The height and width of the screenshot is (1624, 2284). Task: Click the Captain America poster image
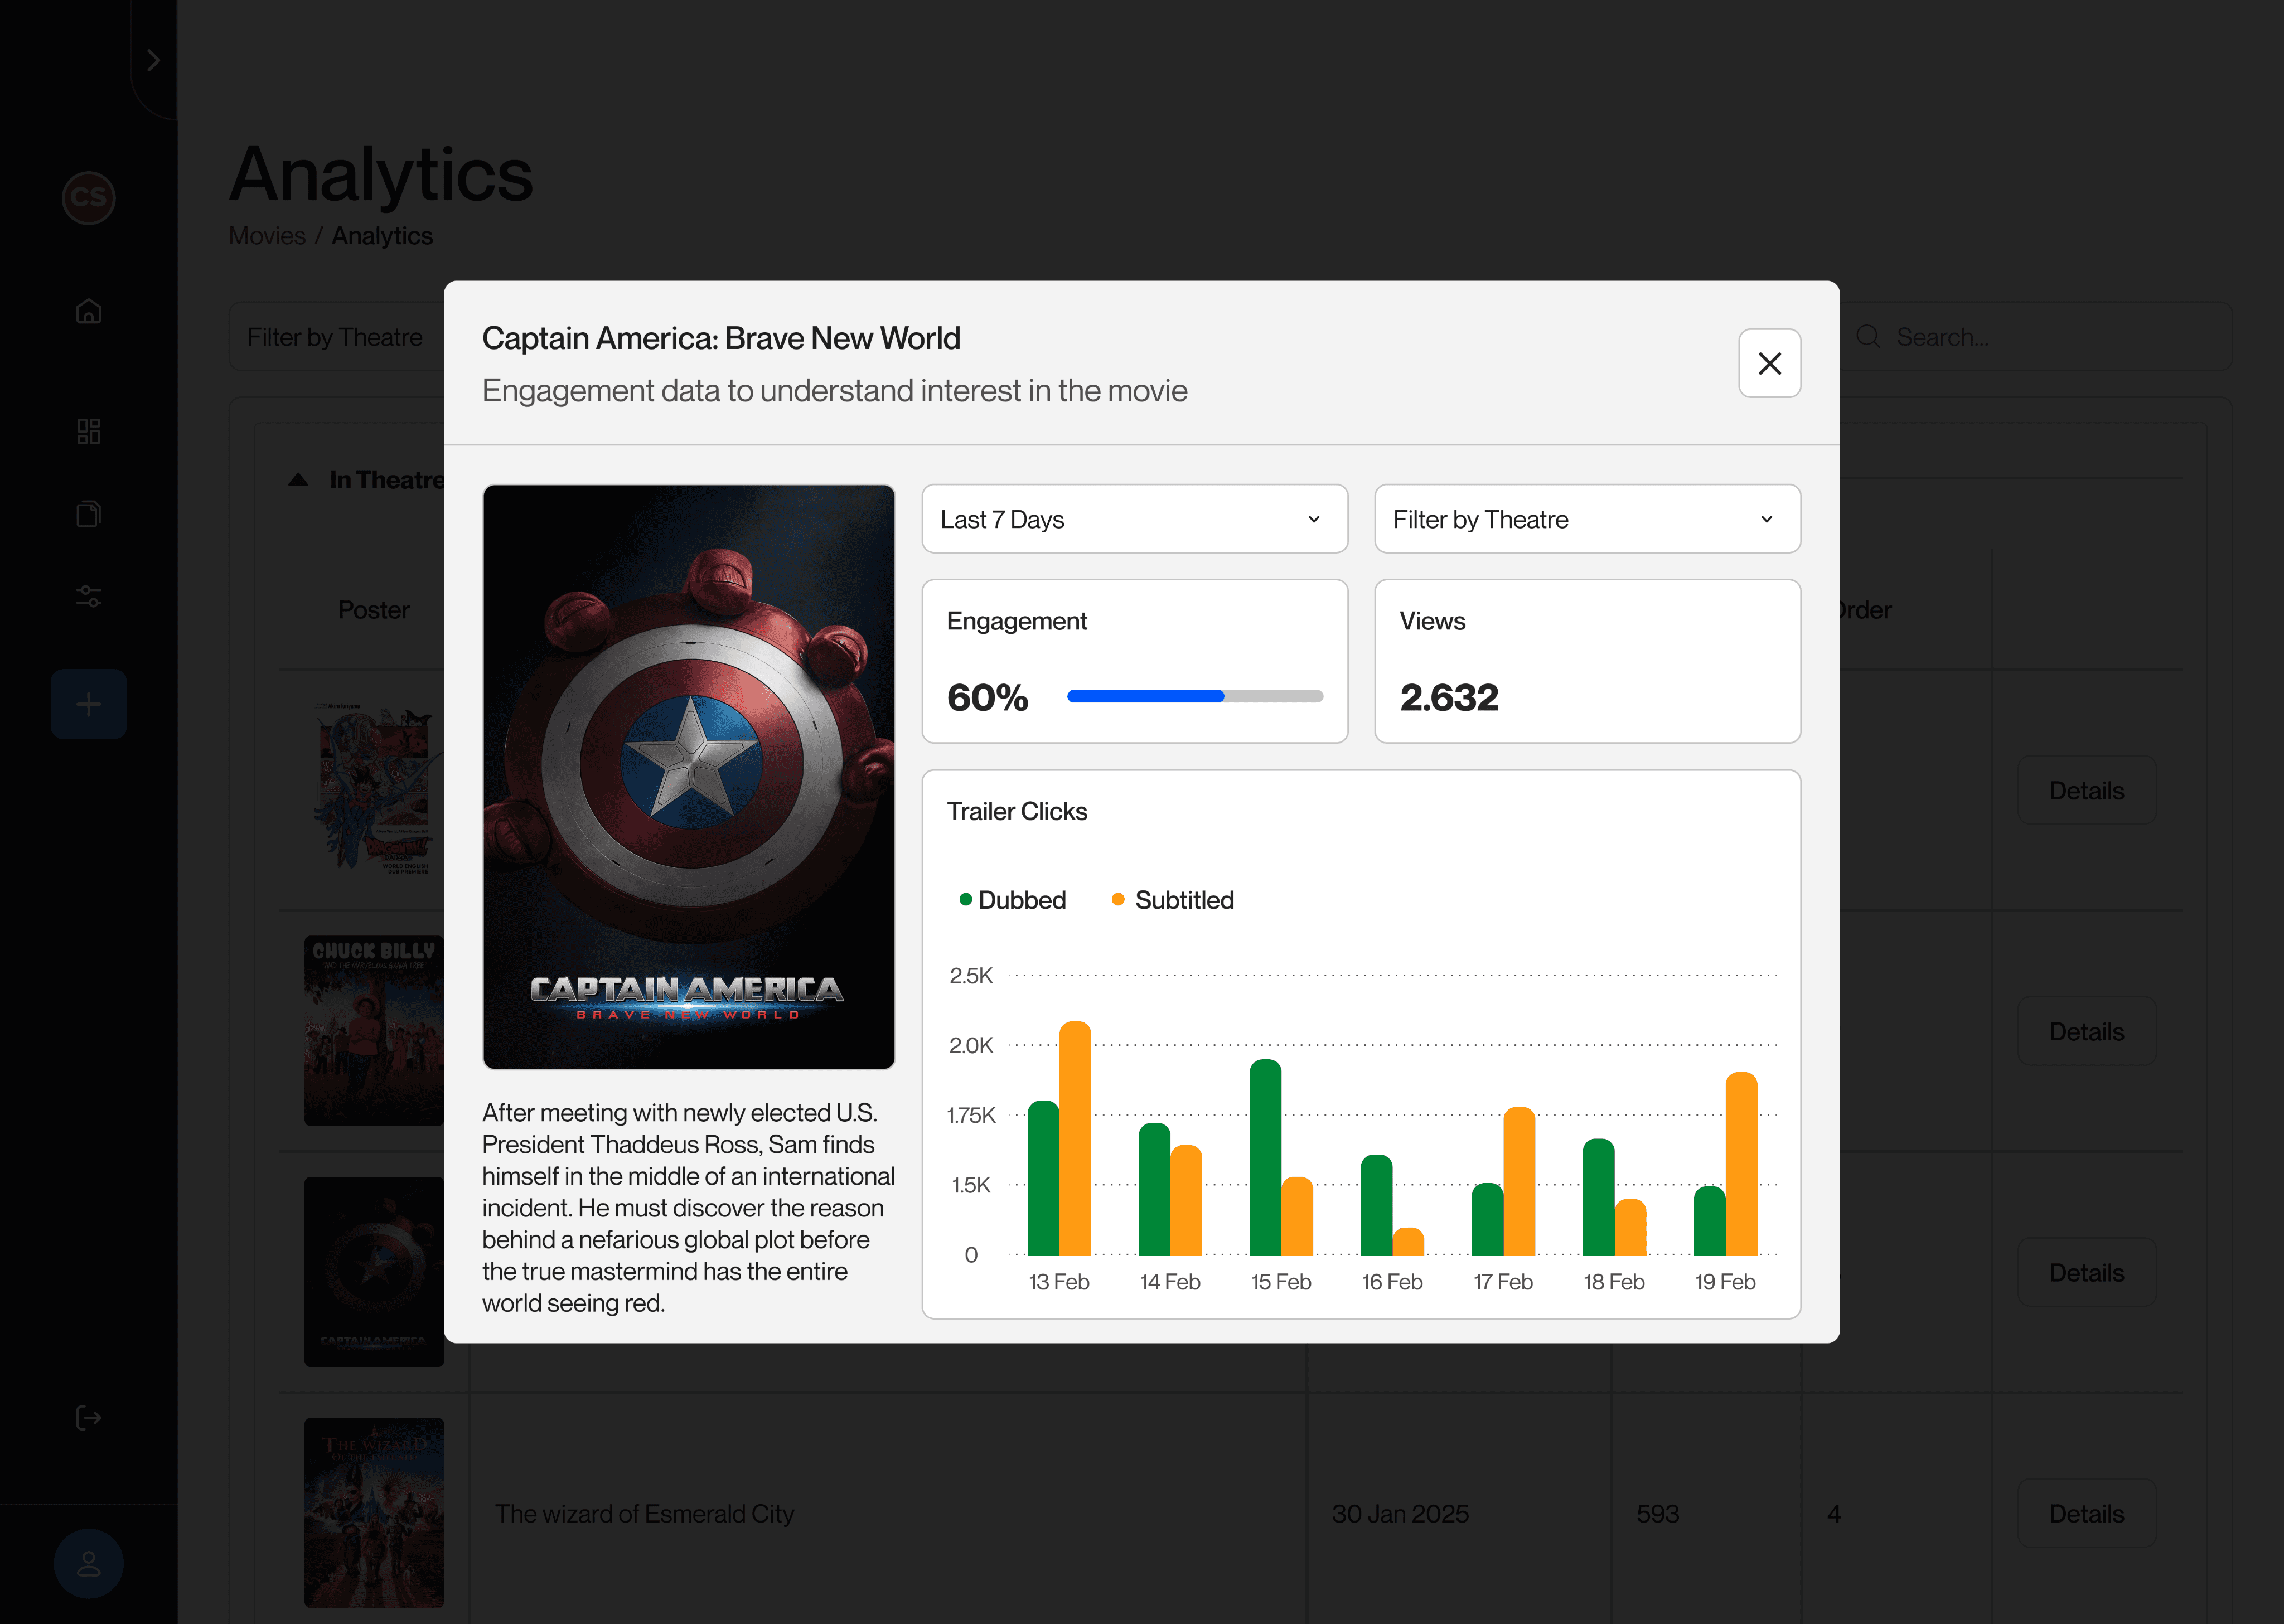[688, 777]
